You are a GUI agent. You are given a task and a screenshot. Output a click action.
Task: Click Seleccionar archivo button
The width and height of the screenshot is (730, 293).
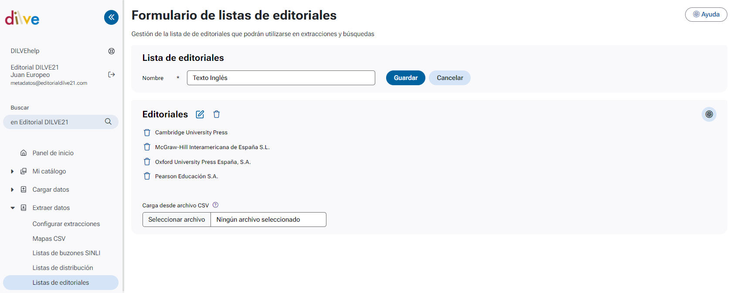pyautogui.click(x=177, y=220)
